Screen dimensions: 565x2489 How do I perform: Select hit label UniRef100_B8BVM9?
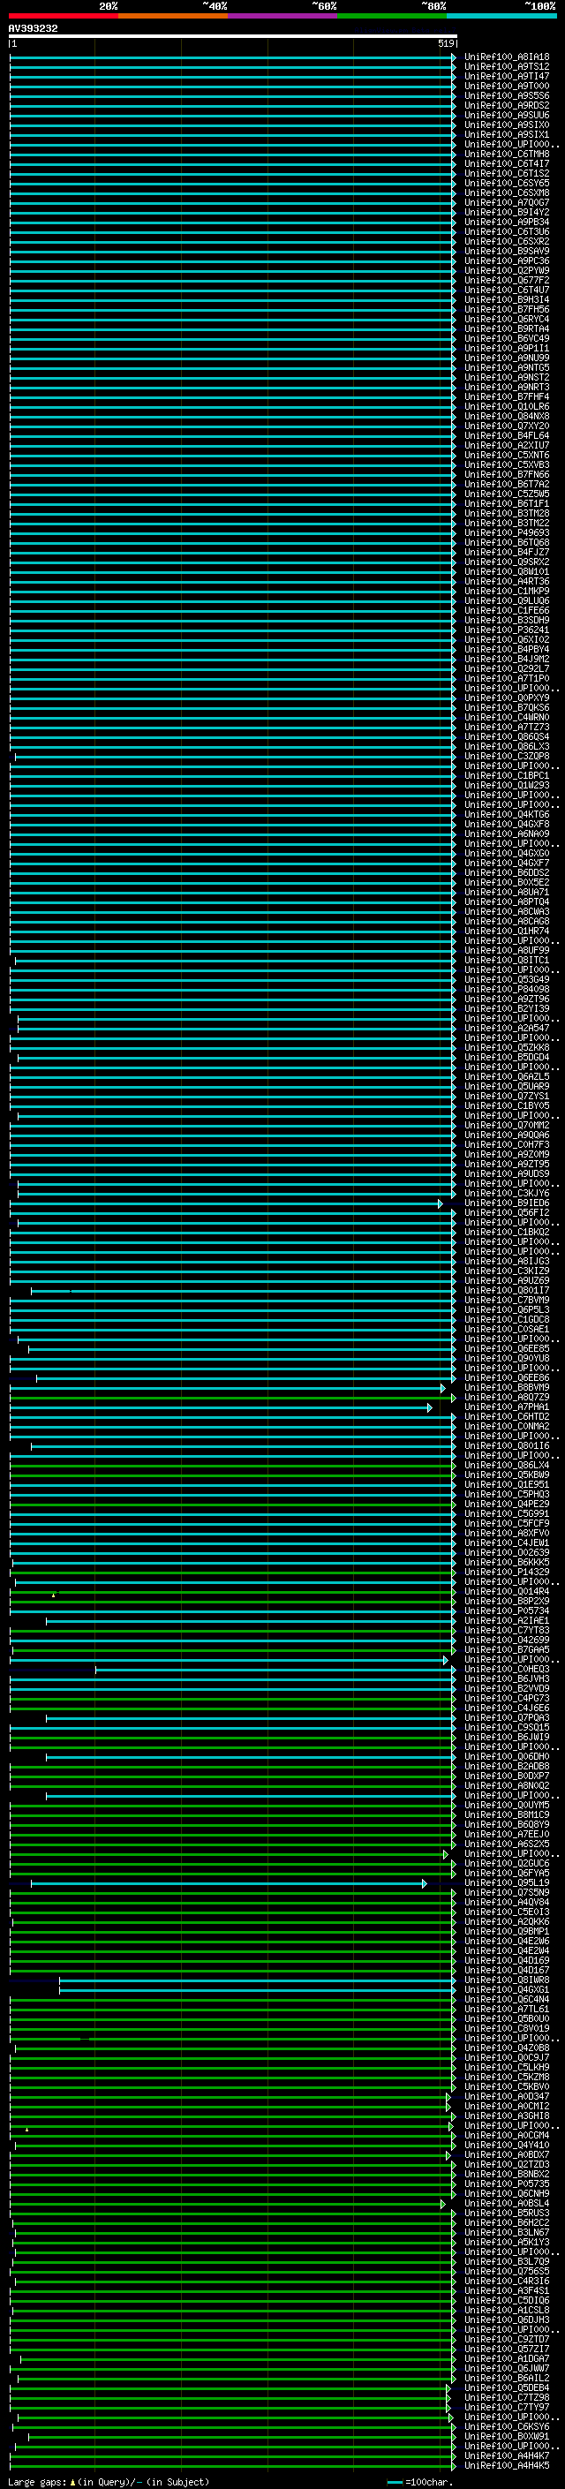pyautogui.click(x=507, y=1389)
